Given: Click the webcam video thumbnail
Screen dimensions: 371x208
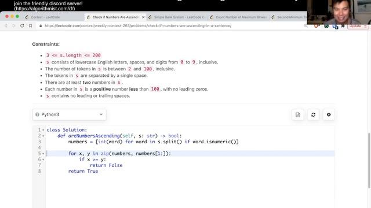Looking at the screenshot, I should (339, 12).
